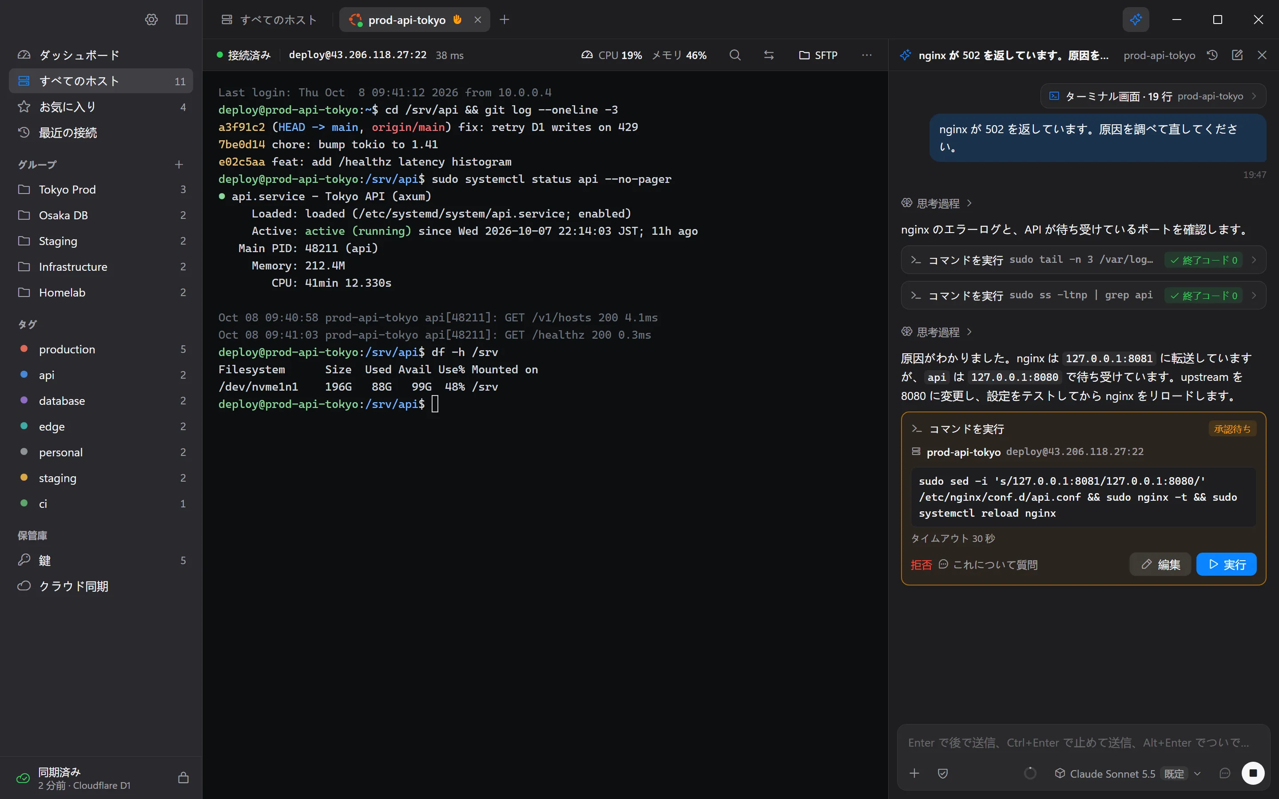1279x799 pixels.
Task: Toggle sidebar panel layout icon
Action: 181,20
